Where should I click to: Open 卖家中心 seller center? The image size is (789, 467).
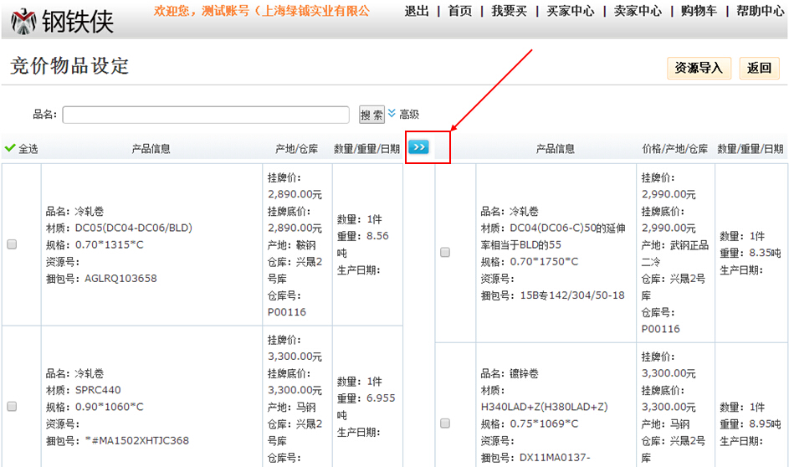(x=638, y=11)
